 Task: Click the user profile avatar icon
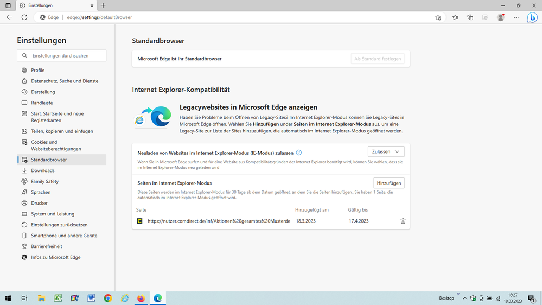pos(501,17)
